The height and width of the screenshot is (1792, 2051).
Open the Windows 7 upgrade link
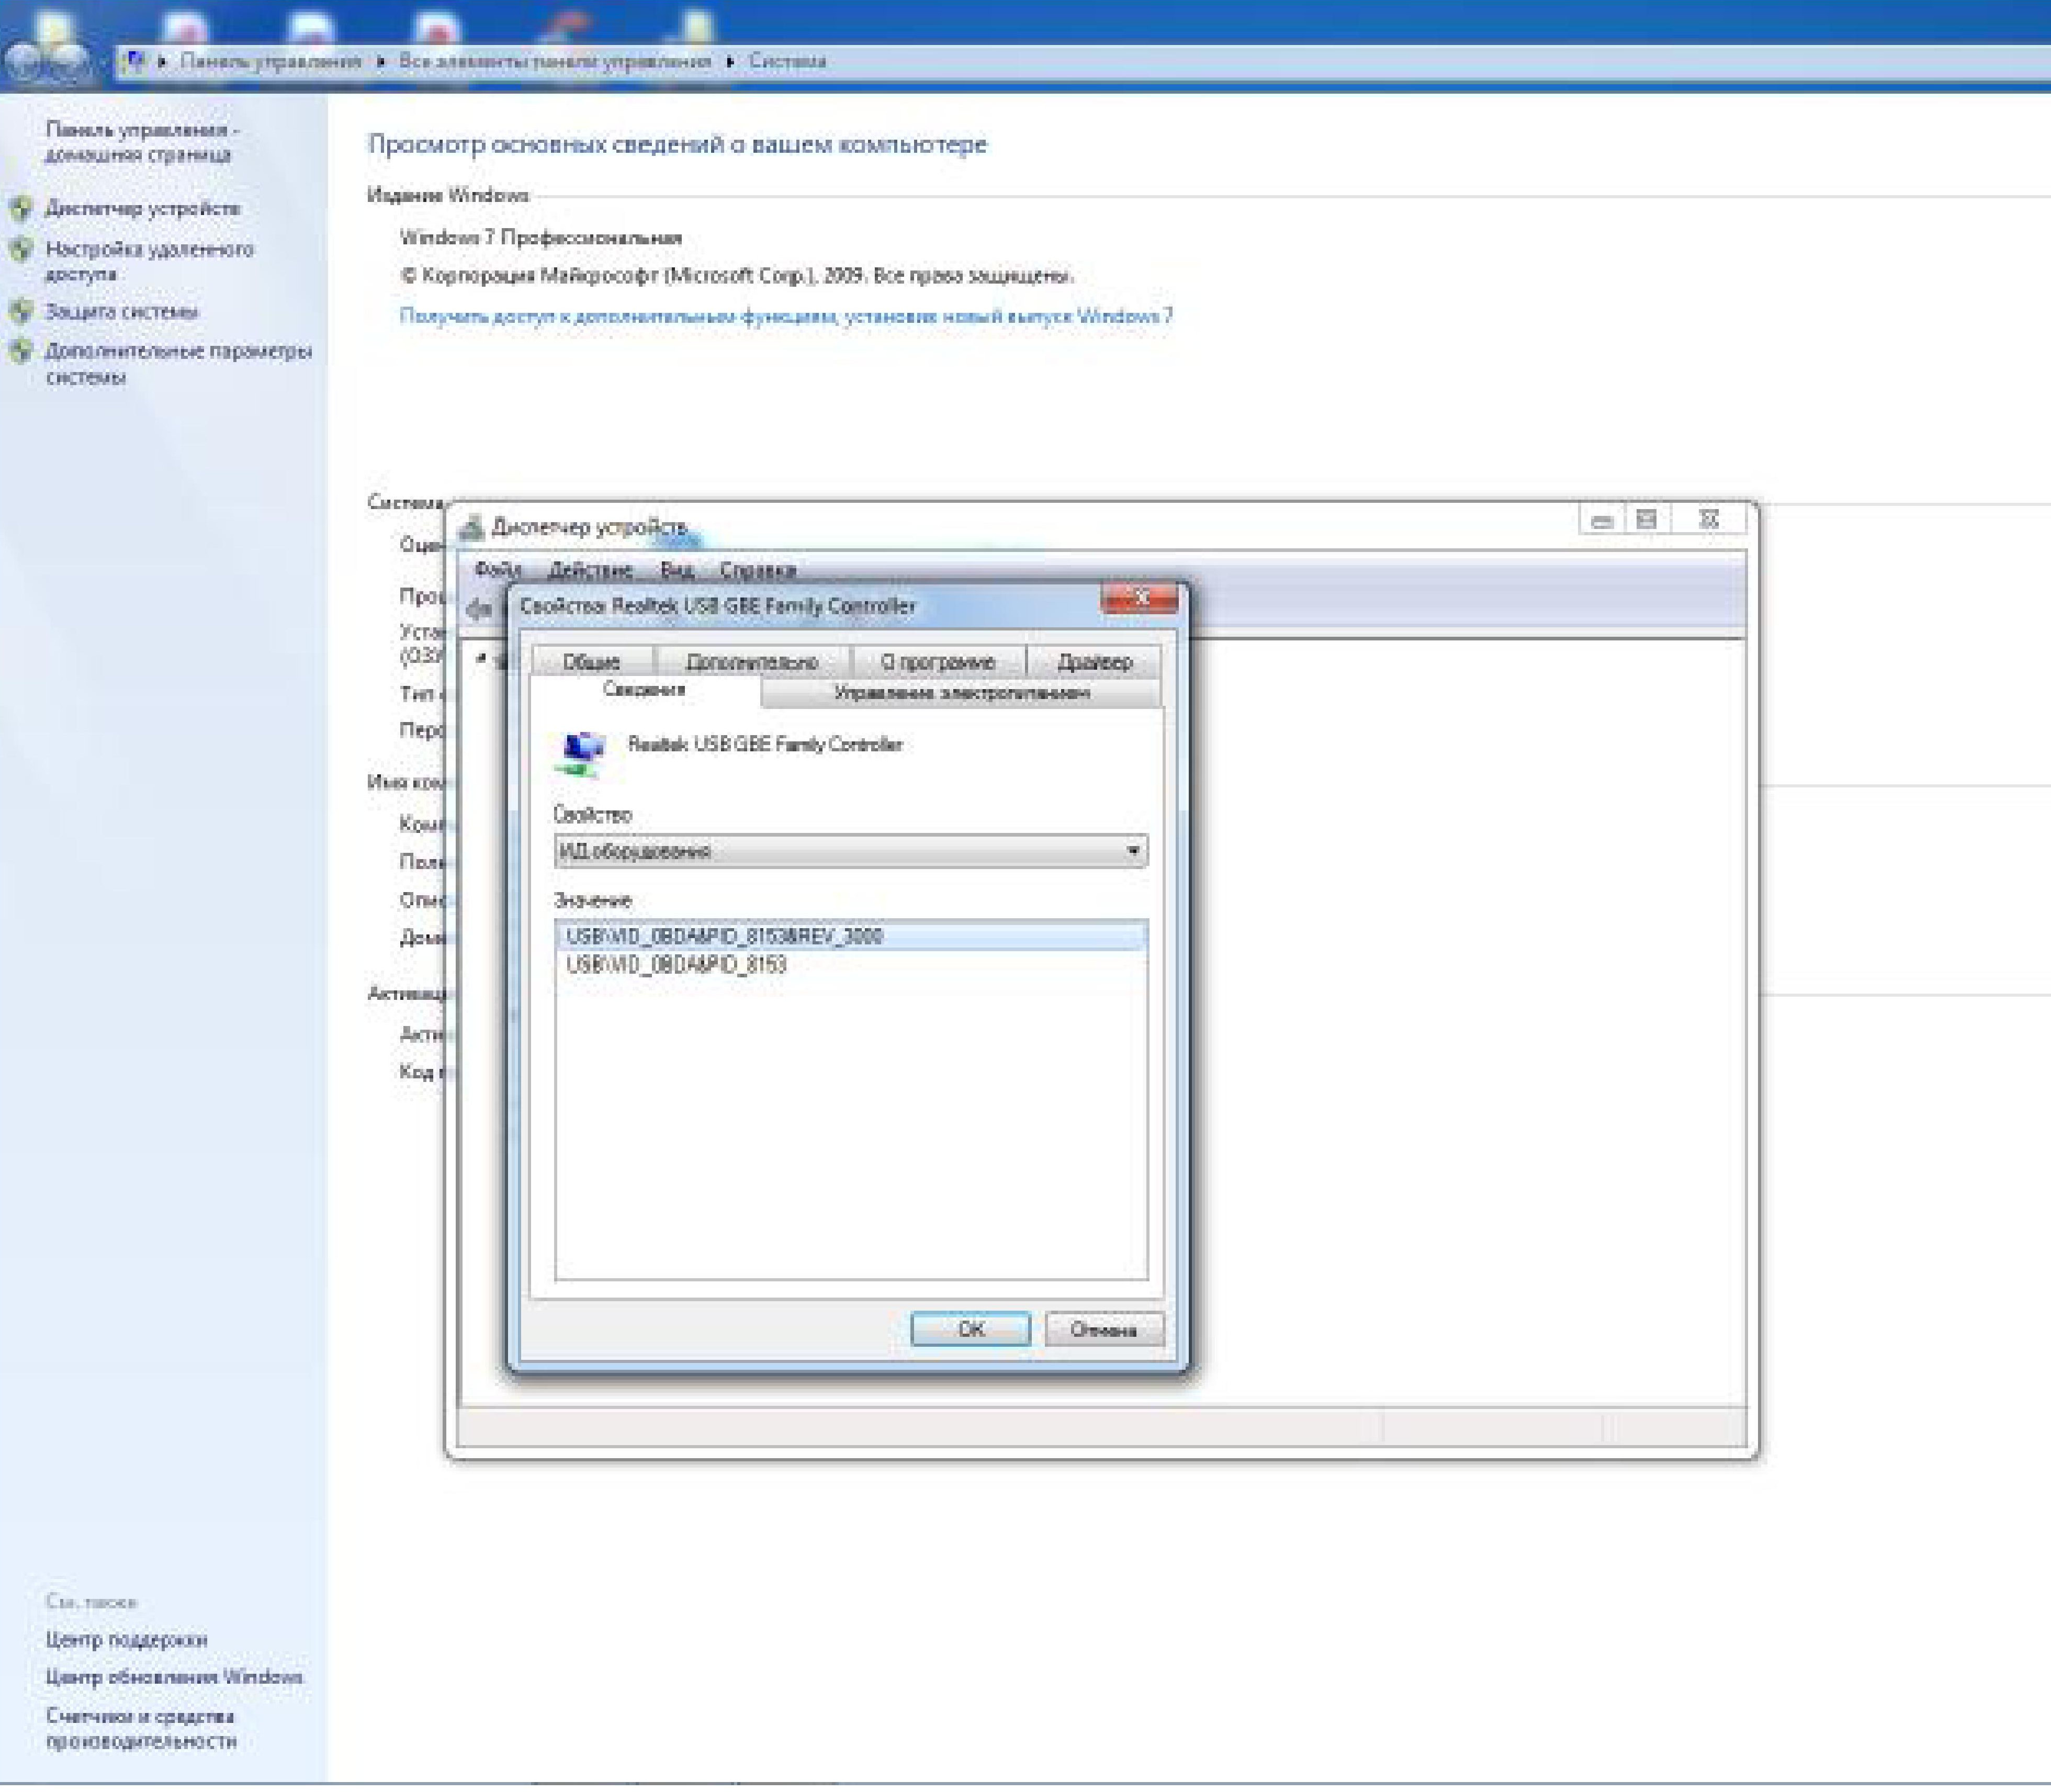pos(786,316)
